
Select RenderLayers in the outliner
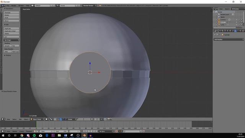pos(225,15)
